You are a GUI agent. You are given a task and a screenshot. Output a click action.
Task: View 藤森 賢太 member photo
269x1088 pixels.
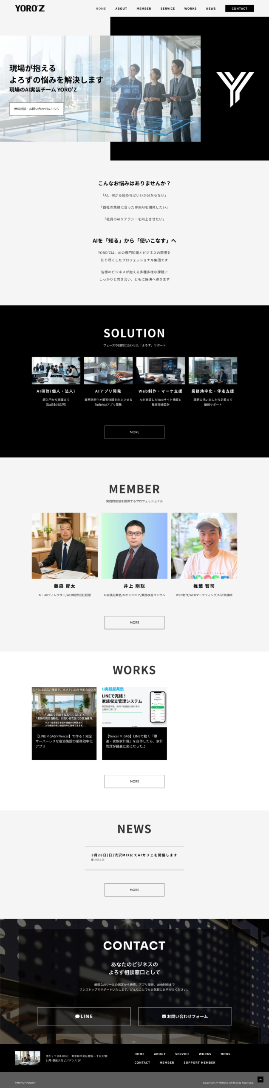tap(65, 546)
